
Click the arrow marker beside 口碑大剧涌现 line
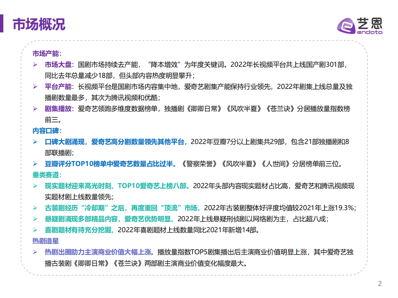35,142
